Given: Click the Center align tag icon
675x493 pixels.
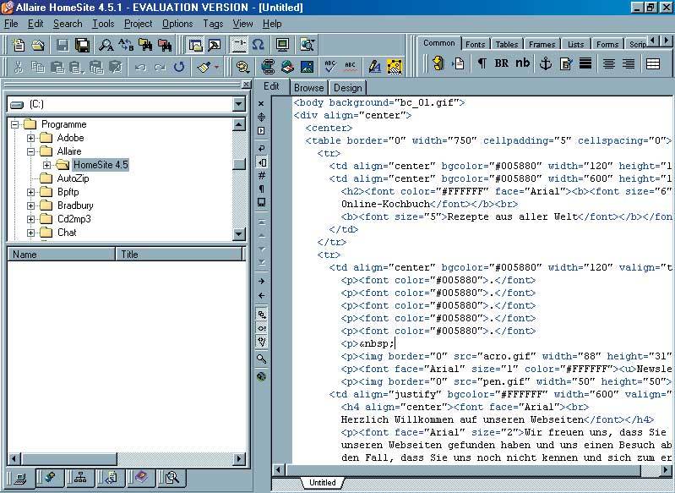Looking at the screenshot, I should [x=608, y=63].
